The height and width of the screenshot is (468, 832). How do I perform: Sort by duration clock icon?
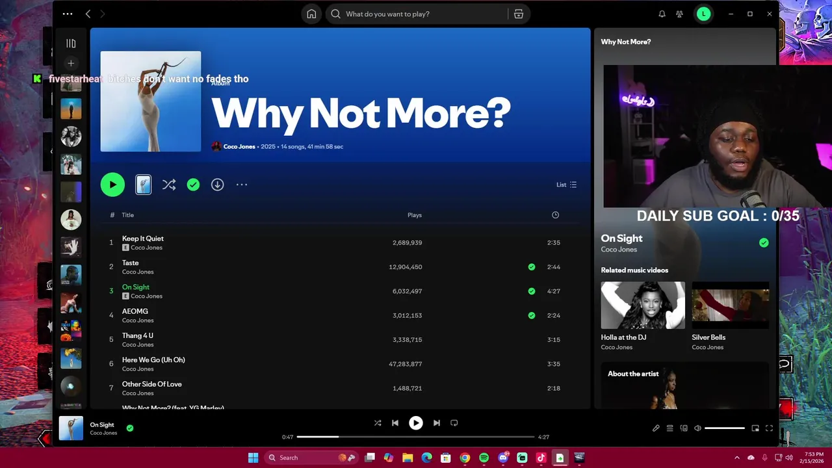point(555,215)
